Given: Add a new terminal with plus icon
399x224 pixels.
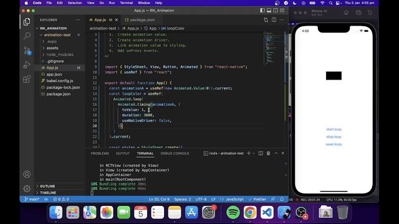Looking at the screenshot, I should [x=249, y=153].
